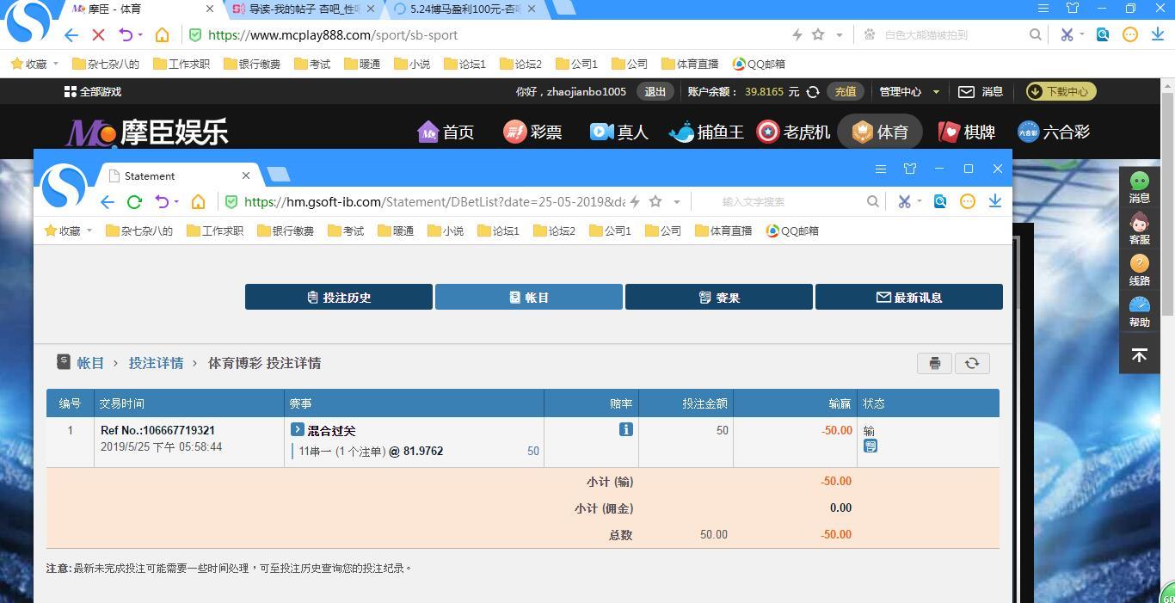Click the refresh icon beside the print button
The image size is (1175, 603).
click(972, 363)
